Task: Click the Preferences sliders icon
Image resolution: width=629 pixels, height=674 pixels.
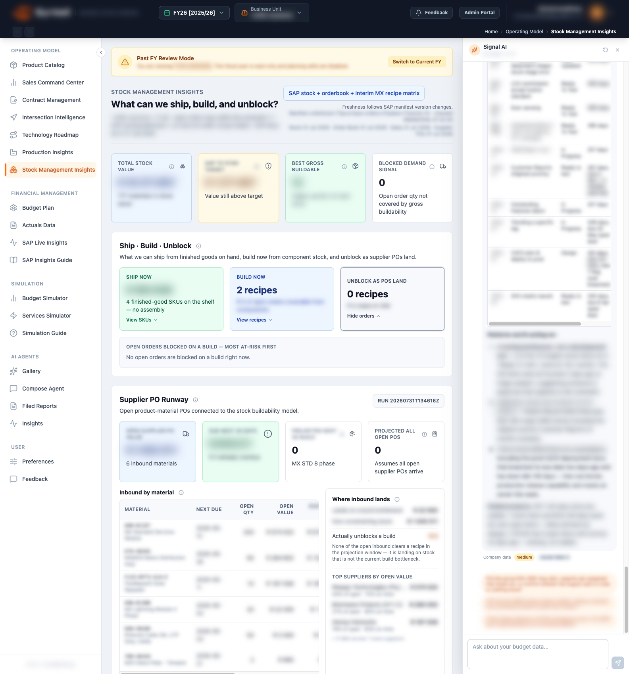Action: coord(13,461)
